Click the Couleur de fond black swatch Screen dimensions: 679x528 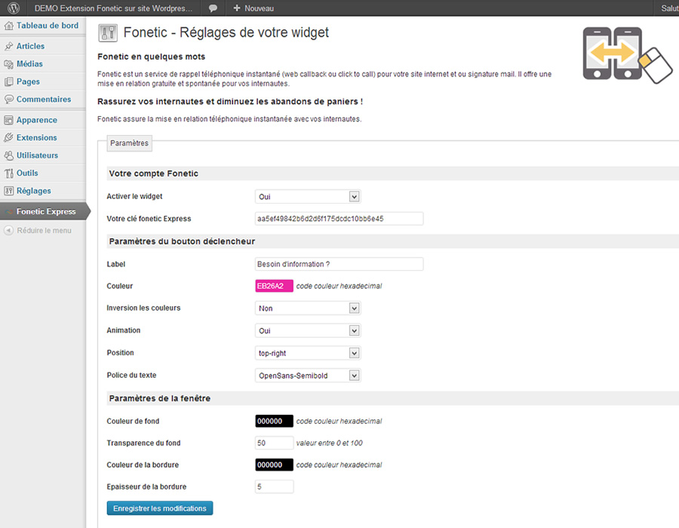(274, 421)
